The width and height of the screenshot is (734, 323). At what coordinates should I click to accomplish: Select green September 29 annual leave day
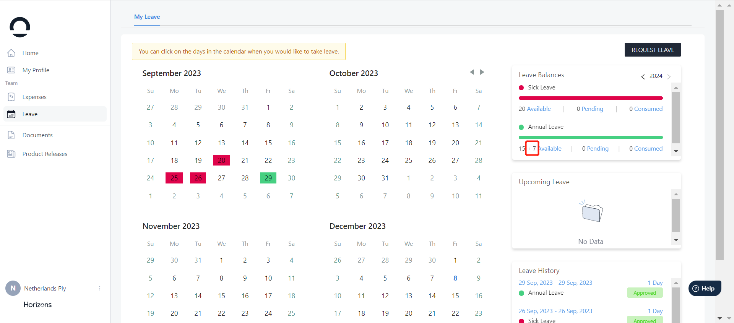click(268, 178)
